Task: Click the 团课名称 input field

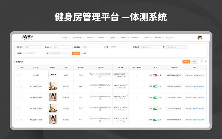Action: 34,47
